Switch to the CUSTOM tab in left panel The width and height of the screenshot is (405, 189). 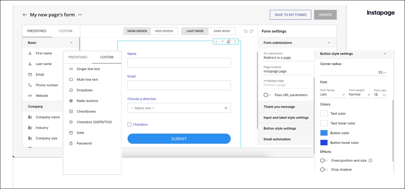coord(66,31)
